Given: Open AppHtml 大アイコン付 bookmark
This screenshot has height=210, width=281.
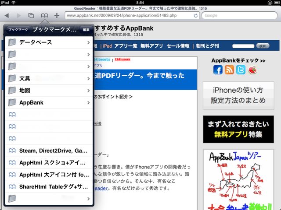Looking at the screenshot, I should click(49, 175).
